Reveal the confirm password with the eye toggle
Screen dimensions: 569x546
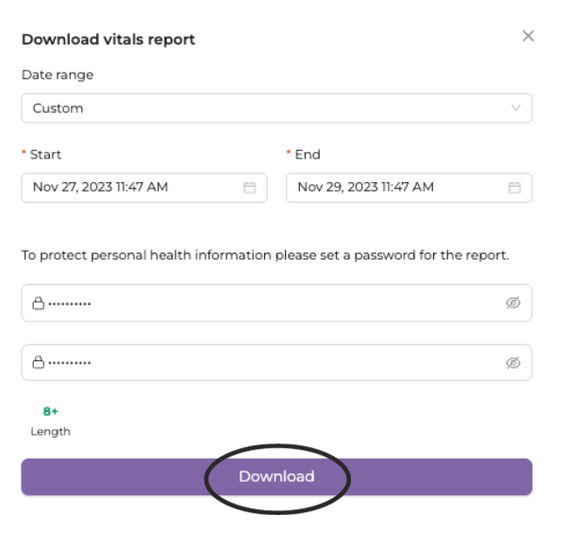click(513, 362)
